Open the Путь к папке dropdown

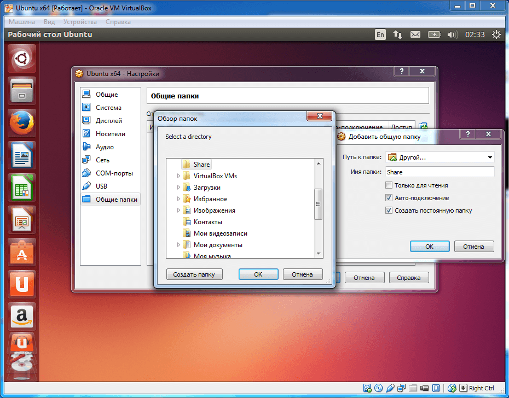440,157
